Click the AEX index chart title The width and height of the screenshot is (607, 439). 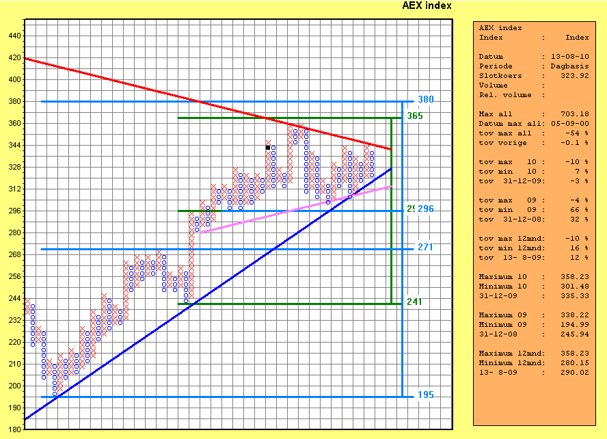427,5
